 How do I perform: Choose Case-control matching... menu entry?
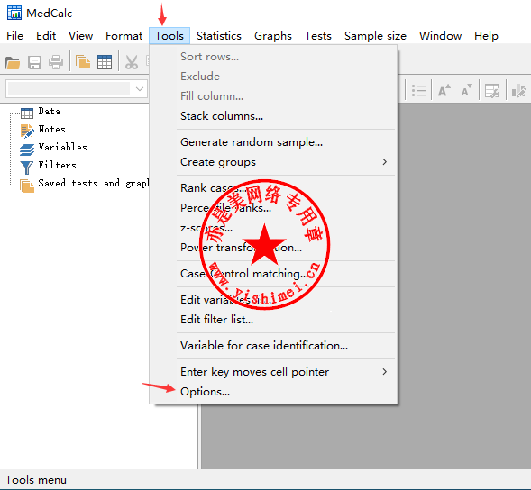[273, 274]
